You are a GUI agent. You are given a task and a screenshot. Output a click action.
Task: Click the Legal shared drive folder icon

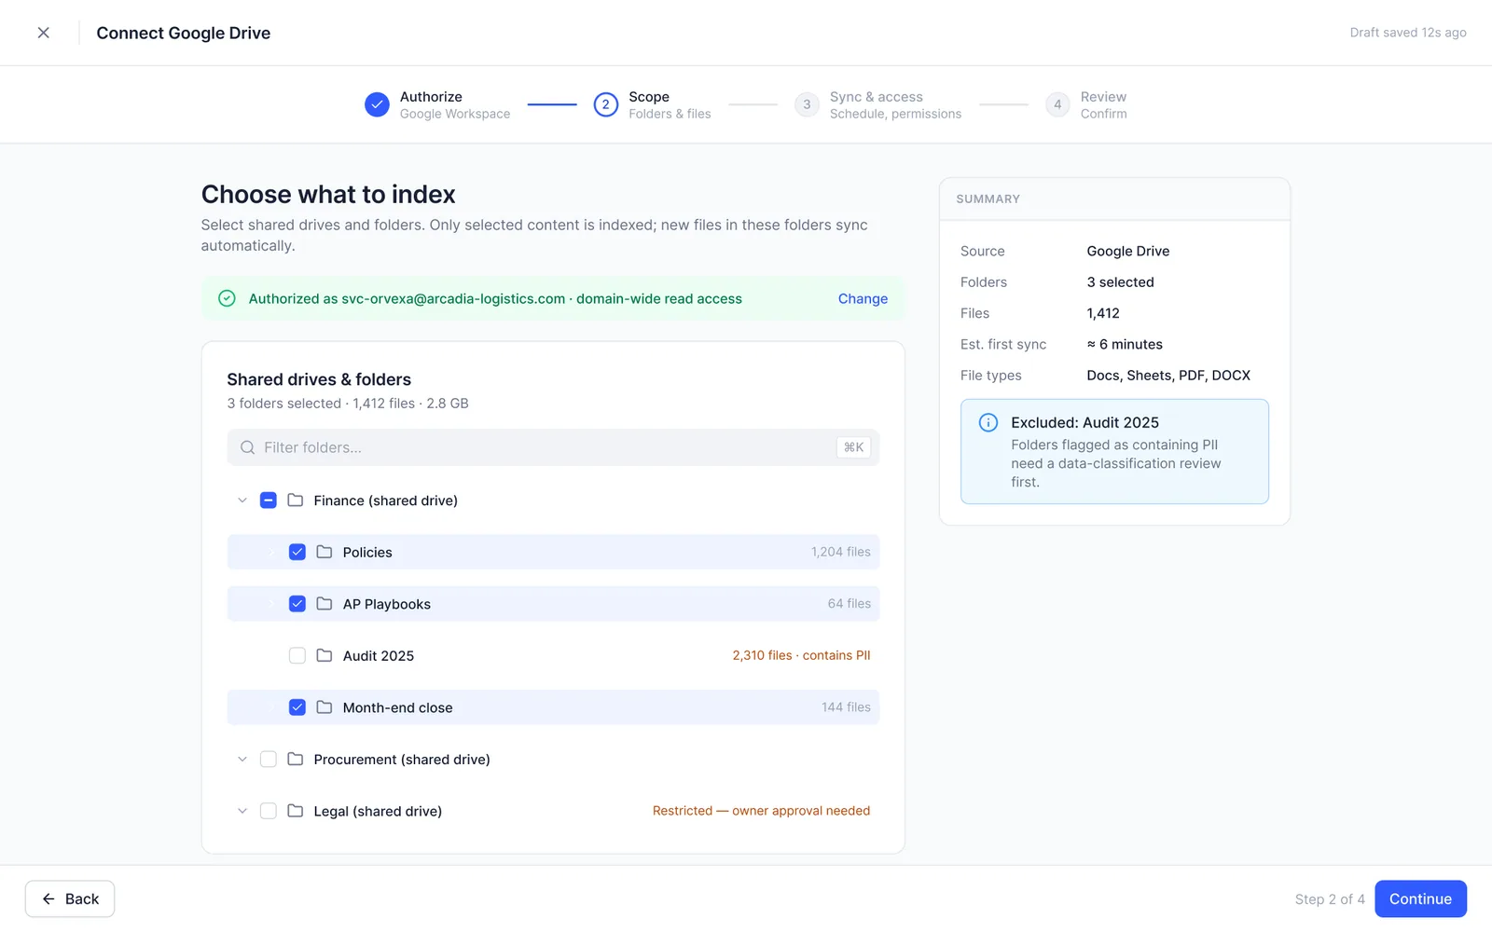pos(296,811)
